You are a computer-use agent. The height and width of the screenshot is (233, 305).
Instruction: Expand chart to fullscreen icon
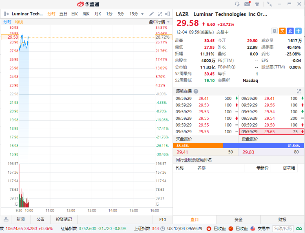[160, 14]
